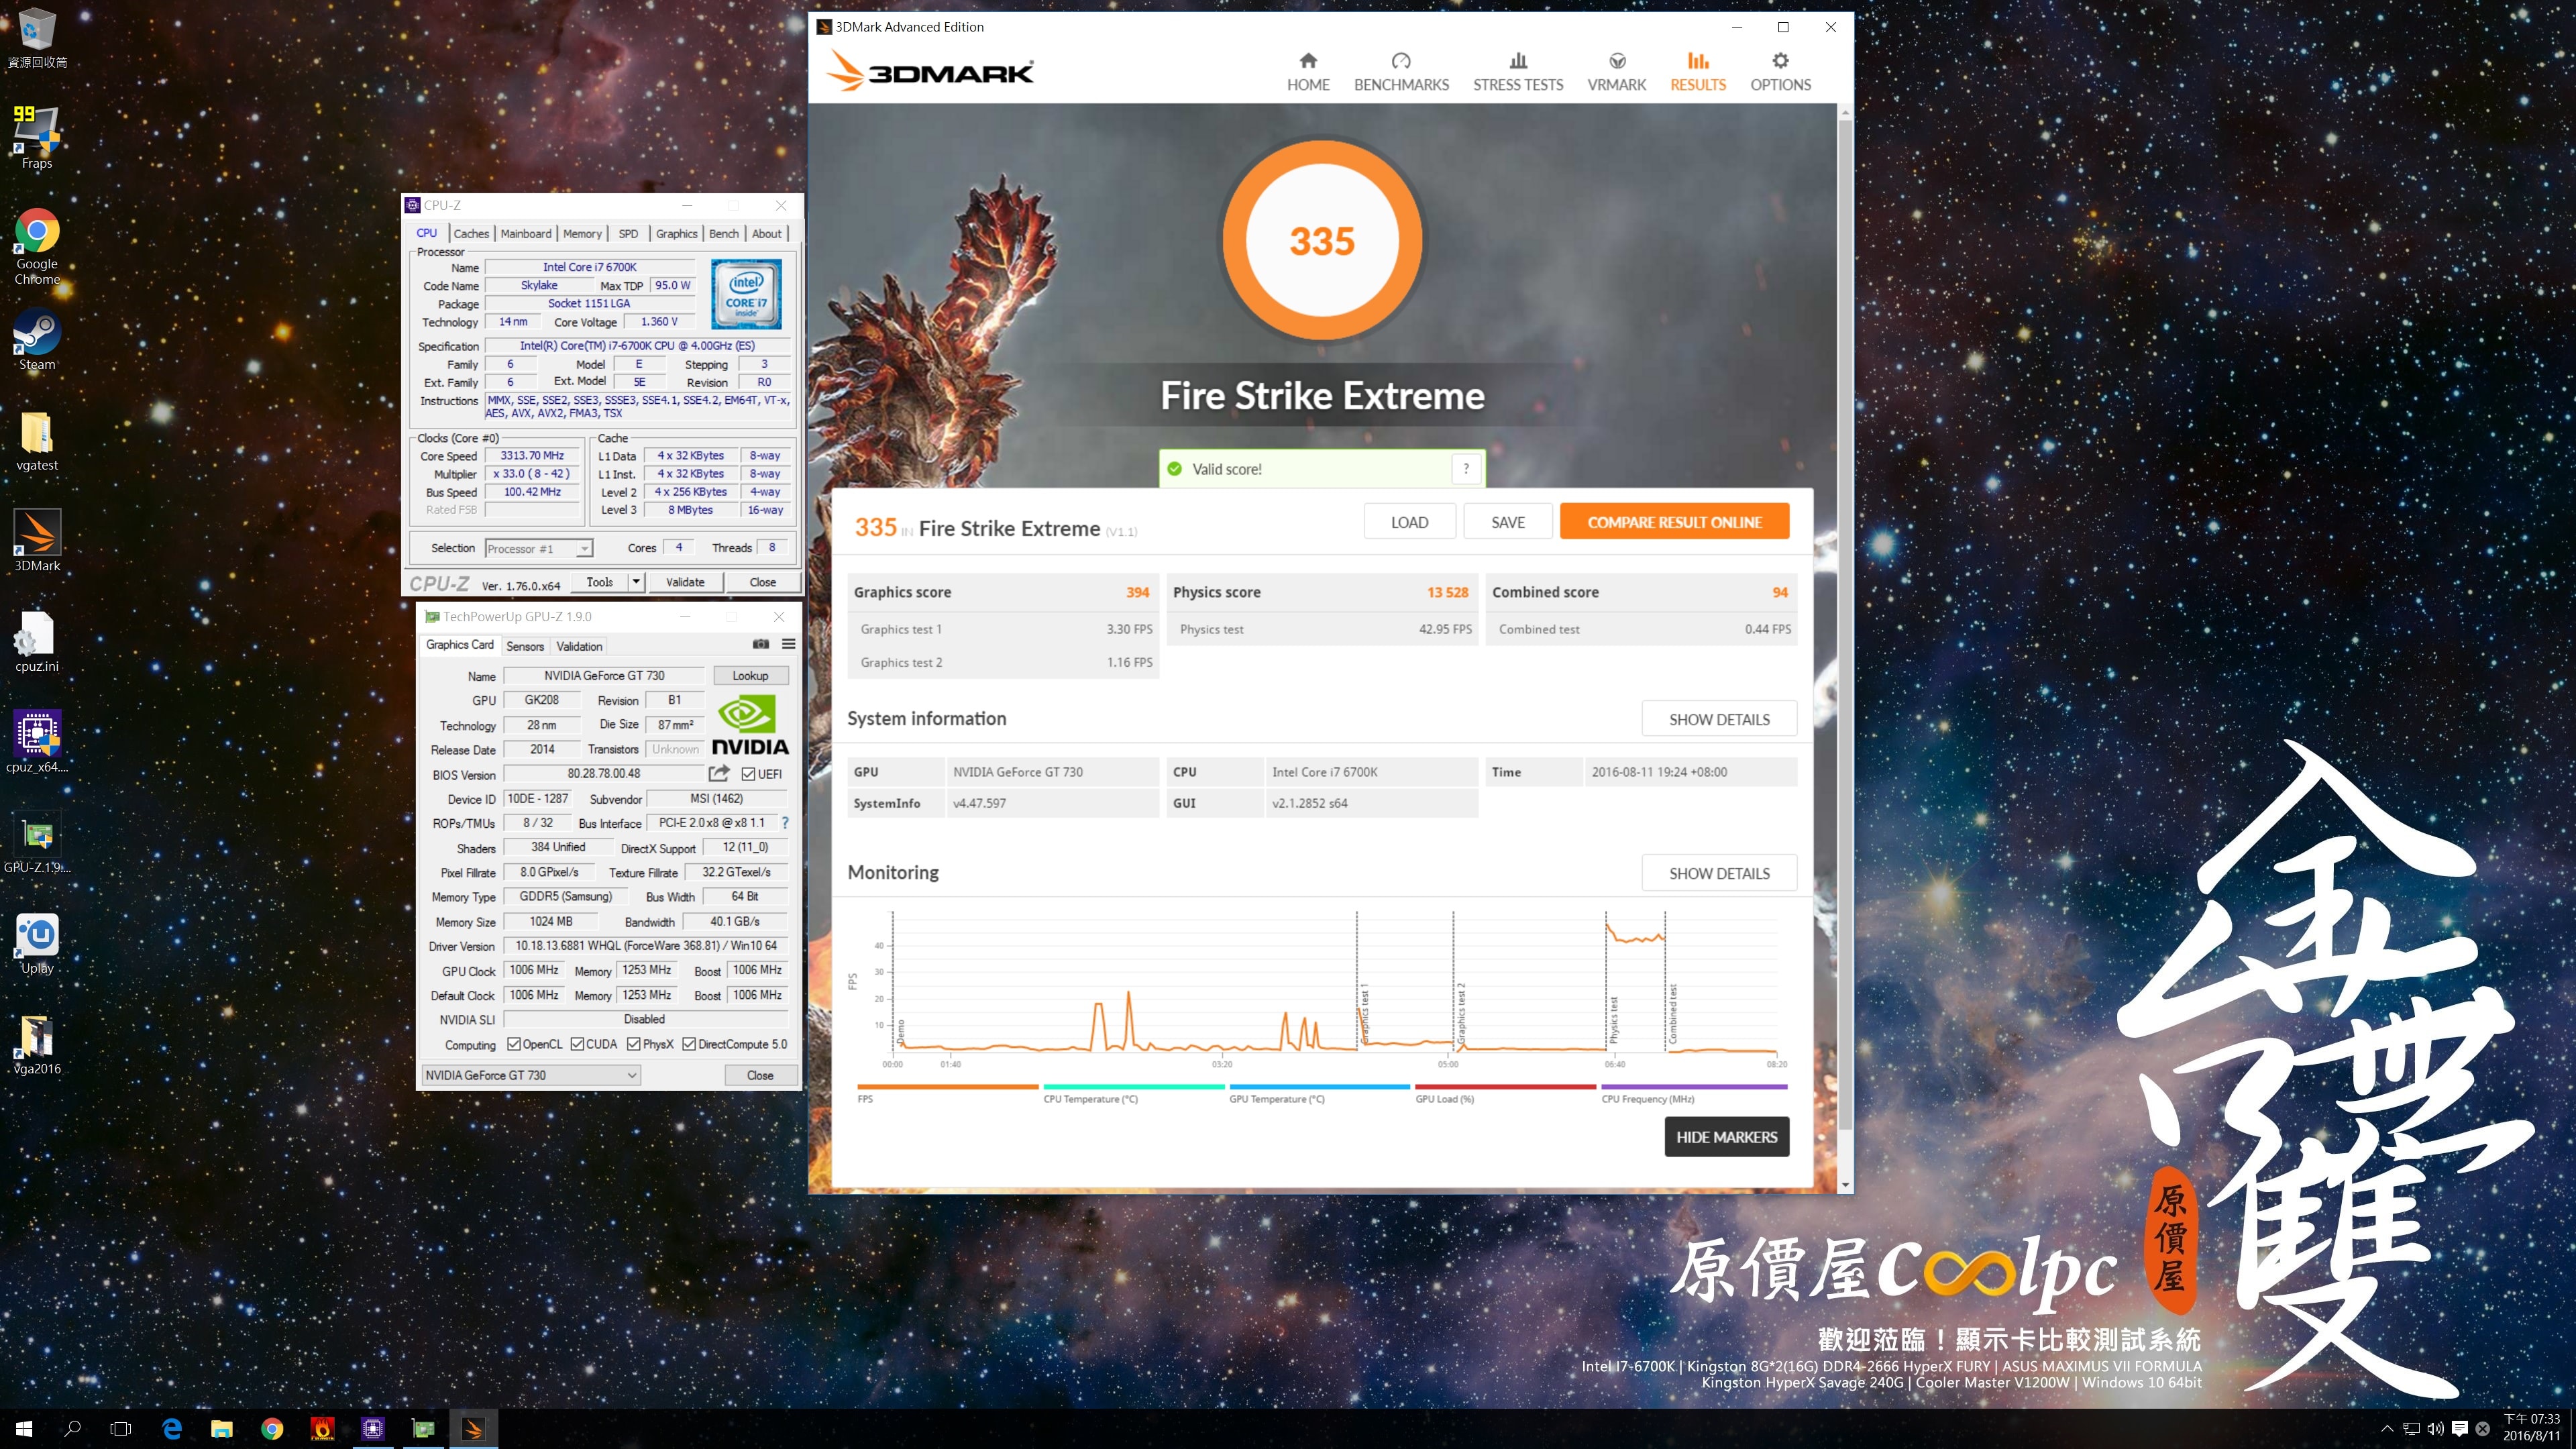Open File Explorer from the taskbar
This screenshot has height=1449, width=2576.
tap(222, 1429)
